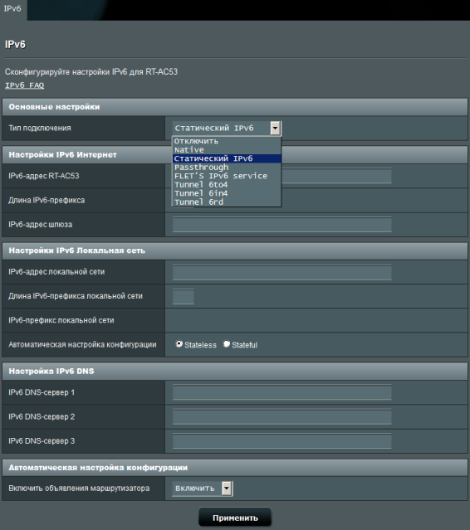
Task: Expand the router advertisement dropdown arrow
Action: click(227, 489)
